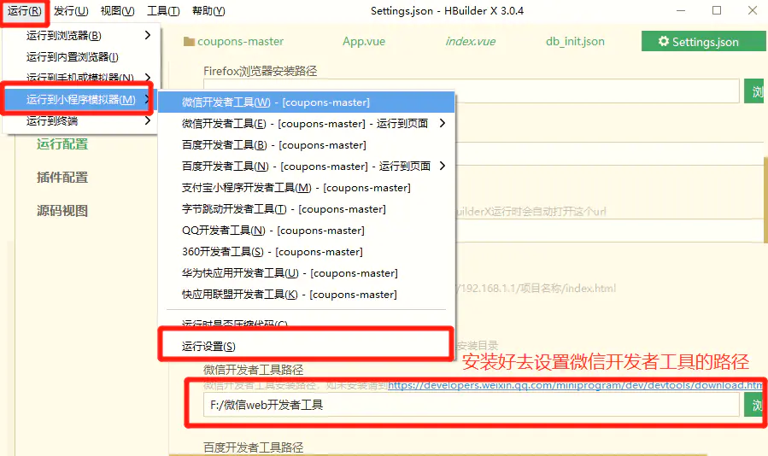
Task: Maximize the HBuilder X window
Action: click(717, 10)
